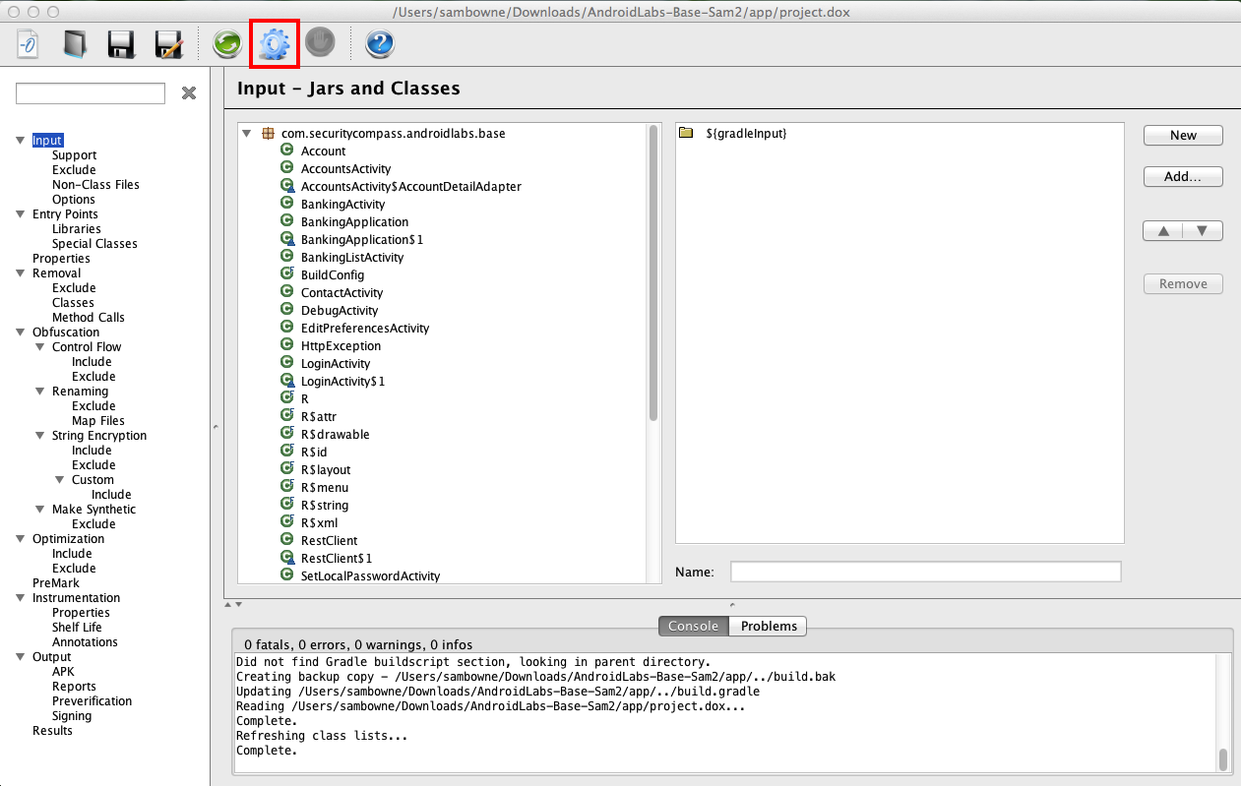Click the package icon for com.securitycompass.androidlabs.base
The image size is (1241, 786).
pos(268,133)
